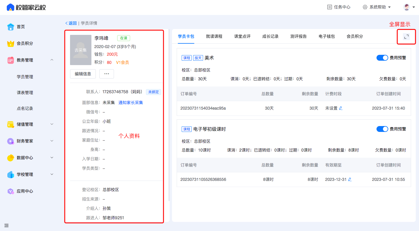Switch to the 电子钱包 tab
The width and height of the screenshot is (419, 231).
pos(327,36)
